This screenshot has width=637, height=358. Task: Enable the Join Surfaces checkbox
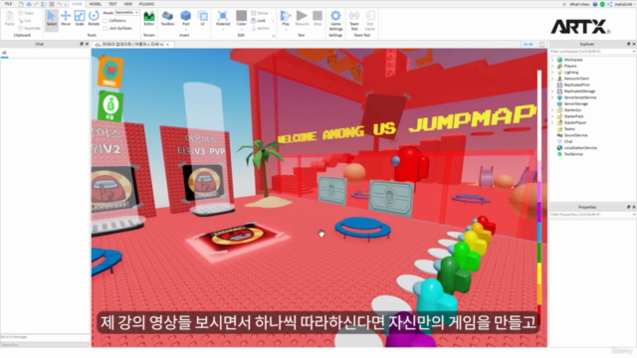[x=106, y=29]
